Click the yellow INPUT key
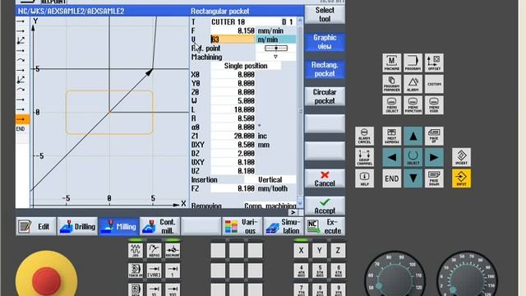 click(x=461, y=178)
